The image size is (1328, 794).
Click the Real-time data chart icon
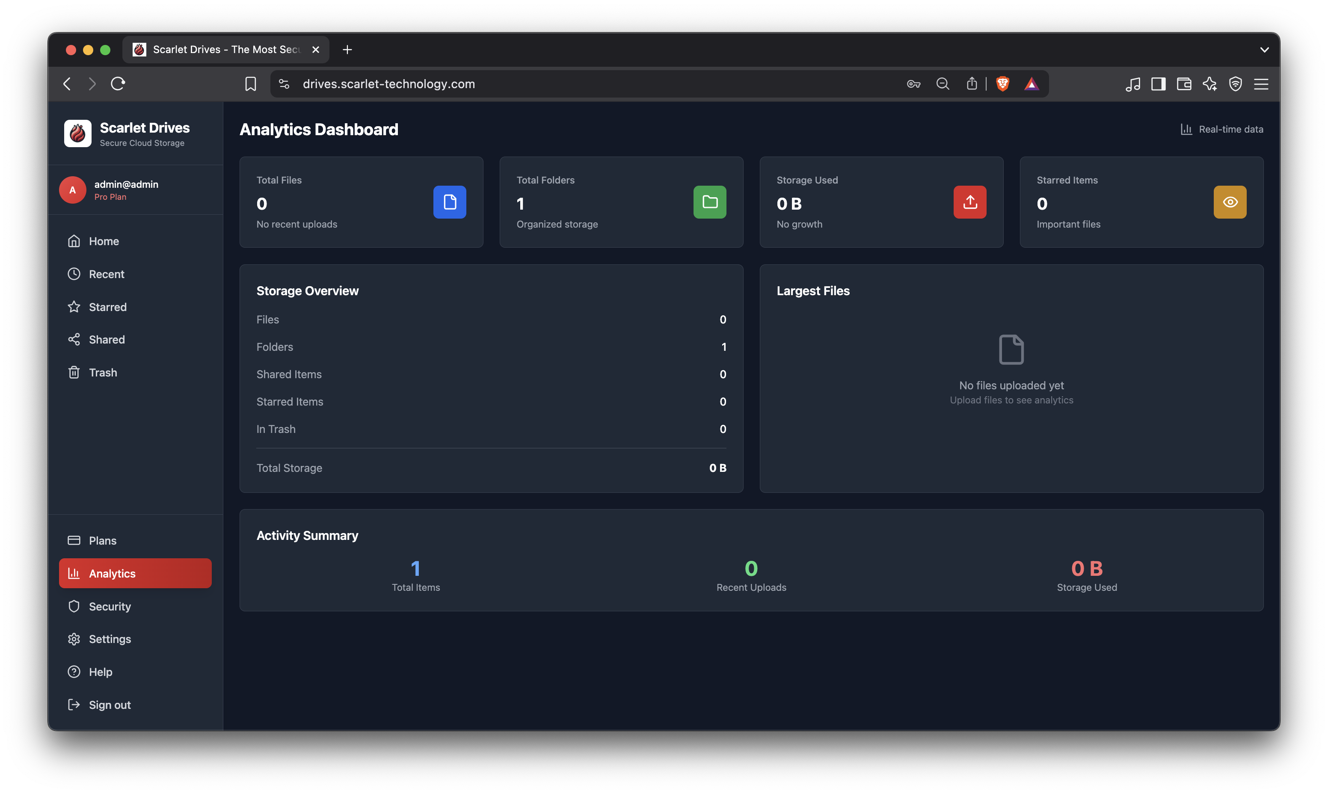pos(1186,130)
